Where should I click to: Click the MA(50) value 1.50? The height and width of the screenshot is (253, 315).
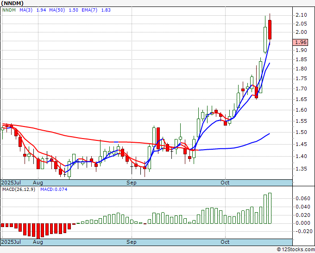[74, 10]
